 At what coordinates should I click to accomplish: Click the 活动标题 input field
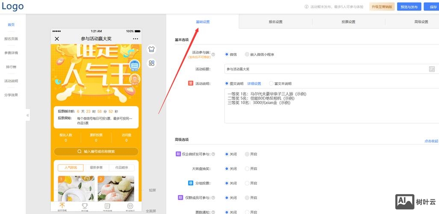click(x=331, y=69)
